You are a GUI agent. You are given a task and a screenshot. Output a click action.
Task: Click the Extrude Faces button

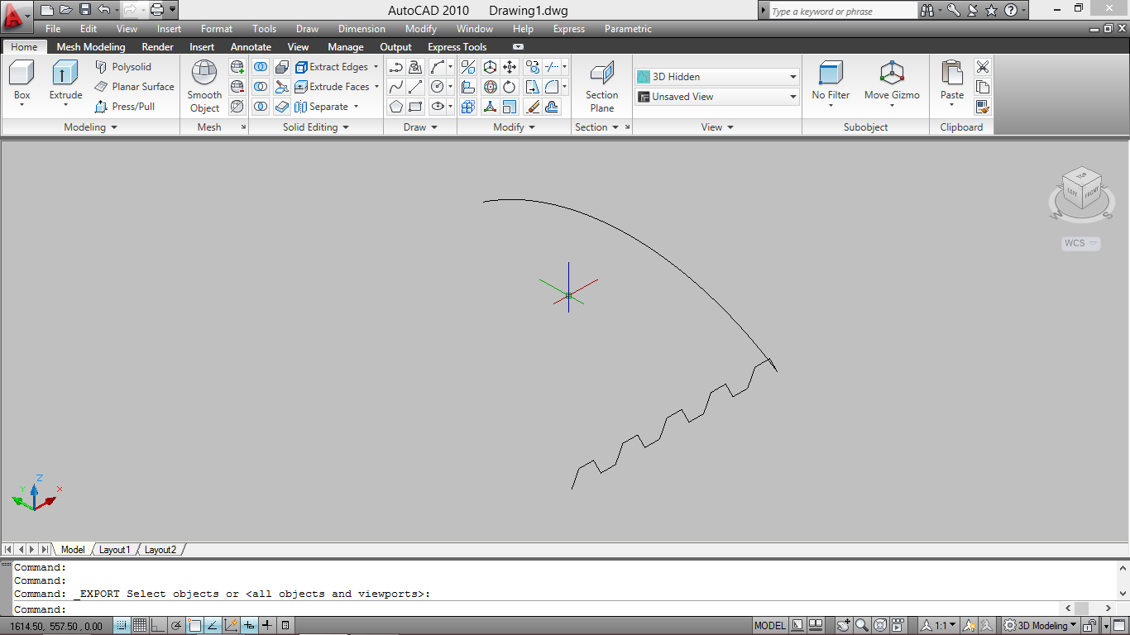332,87
